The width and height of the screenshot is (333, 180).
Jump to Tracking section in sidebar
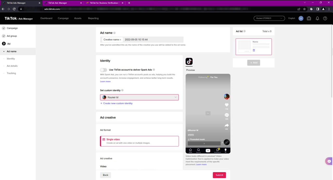pos(11,73)
